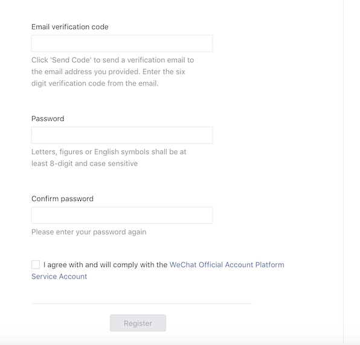This screenshot has height=345, width=360.
Task: Select the Confirm password input field
Action: point(122,215)
